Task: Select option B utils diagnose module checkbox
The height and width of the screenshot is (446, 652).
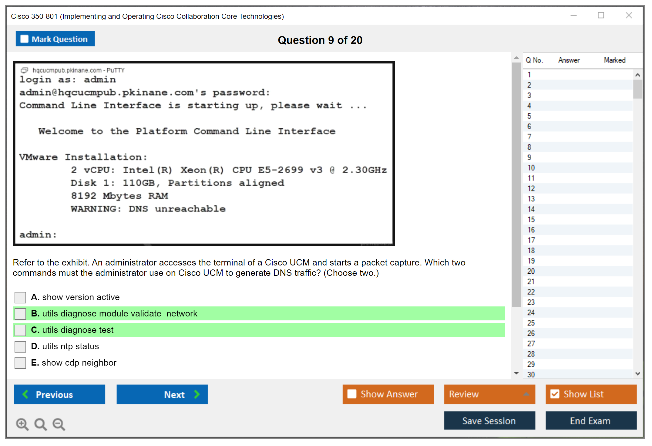Action: [x=20, y=314]
